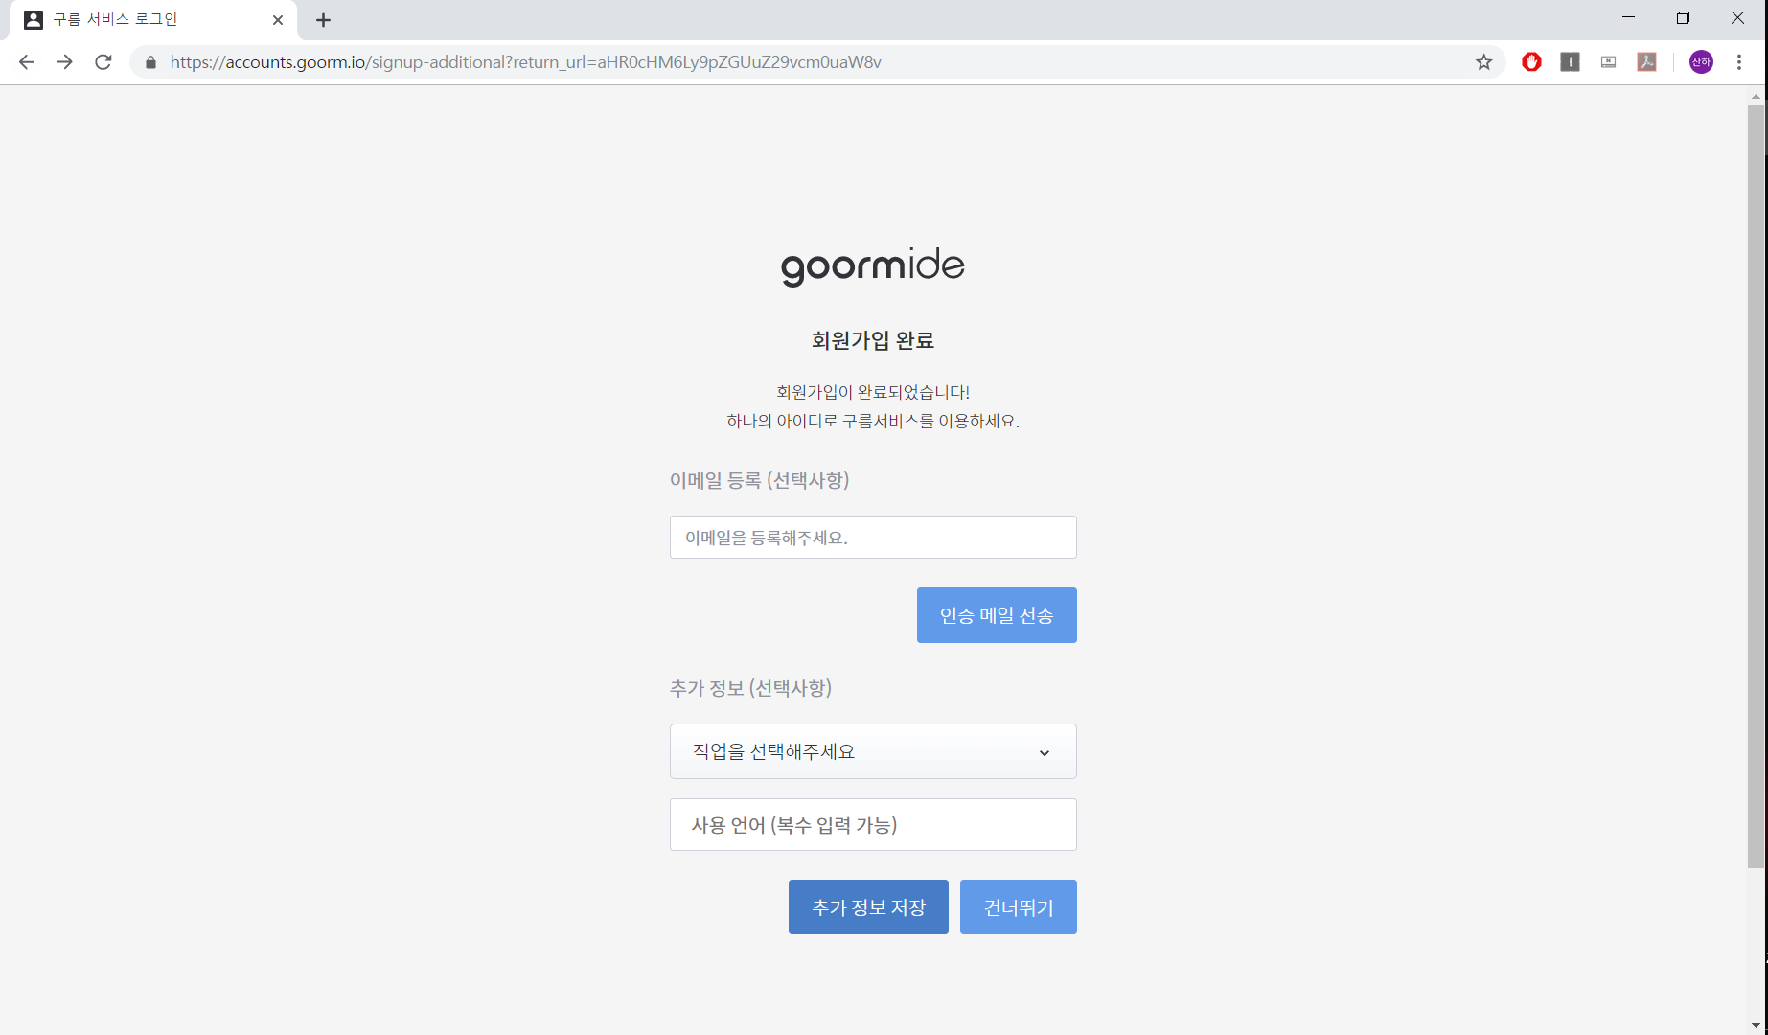Screen dimensions: 1768x1035
Task: Open the purple profile avatar
Action: [1701, 62]
